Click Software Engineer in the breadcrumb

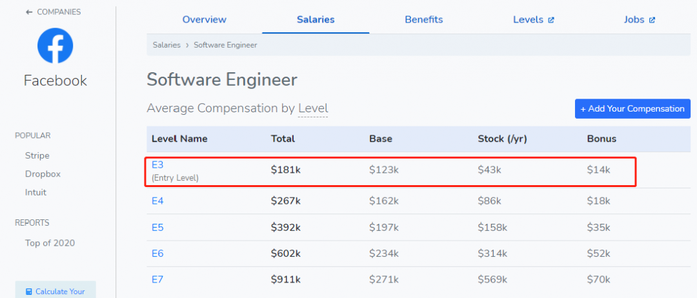[225, 45]
